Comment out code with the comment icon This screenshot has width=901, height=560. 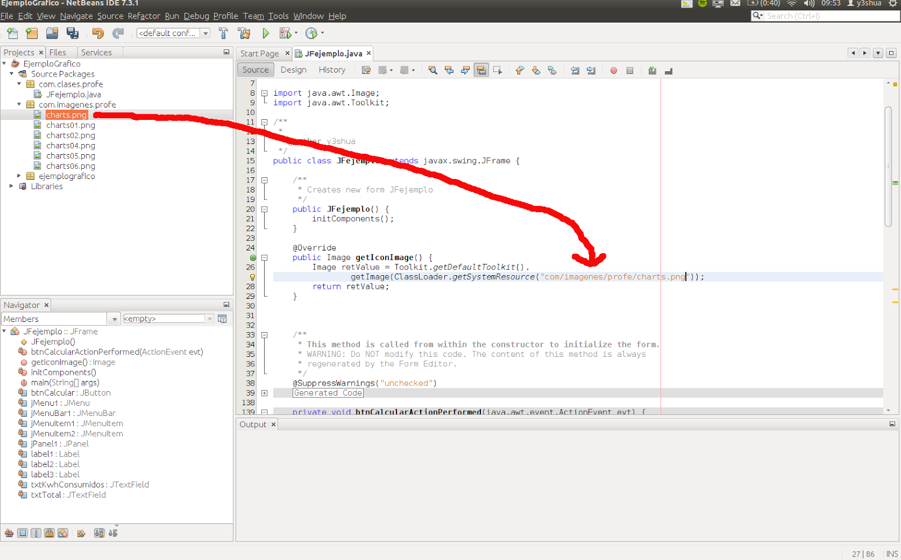pos(652,70)
